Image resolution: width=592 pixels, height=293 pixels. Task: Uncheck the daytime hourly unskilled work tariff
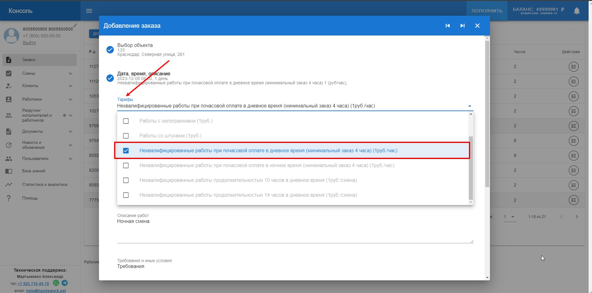pos(126,151)
